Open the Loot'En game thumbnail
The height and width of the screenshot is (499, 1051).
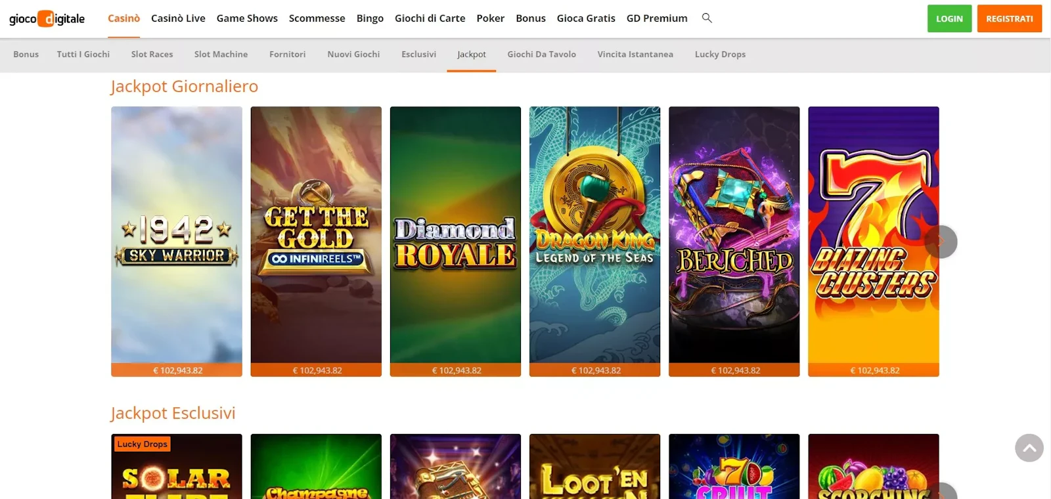[x=594, y=466]
